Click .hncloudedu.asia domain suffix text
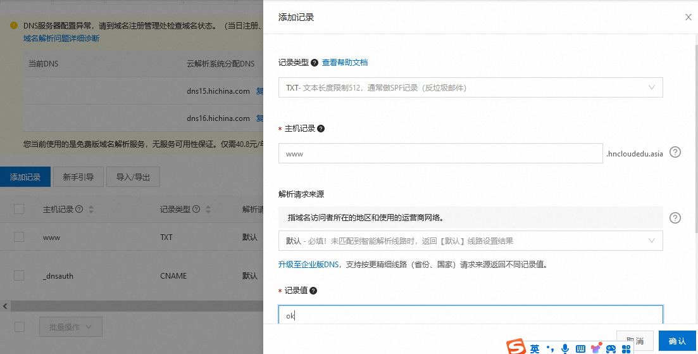 pyautogui.click(x=635, y=154)
